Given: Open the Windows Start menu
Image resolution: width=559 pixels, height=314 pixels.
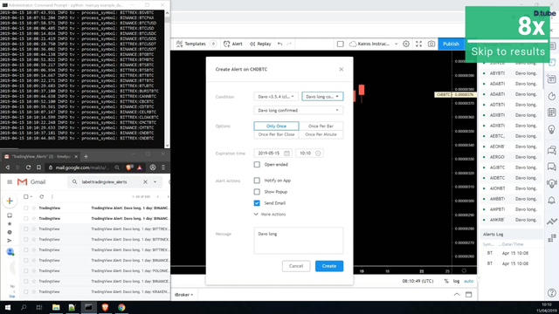Looking at the screenshot, I should (x=8, y=307).
